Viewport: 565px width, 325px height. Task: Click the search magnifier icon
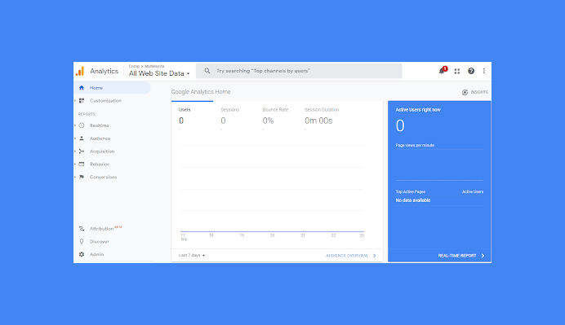click(x=207, y=71)
